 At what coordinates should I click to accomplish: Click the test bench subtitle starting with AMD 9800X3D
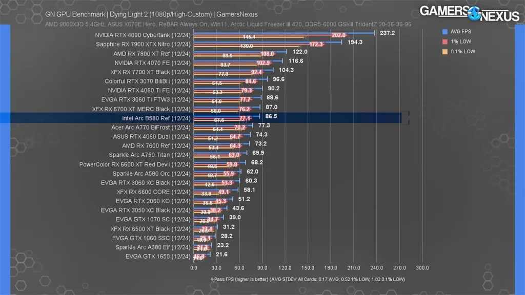(x=228, y=25)
